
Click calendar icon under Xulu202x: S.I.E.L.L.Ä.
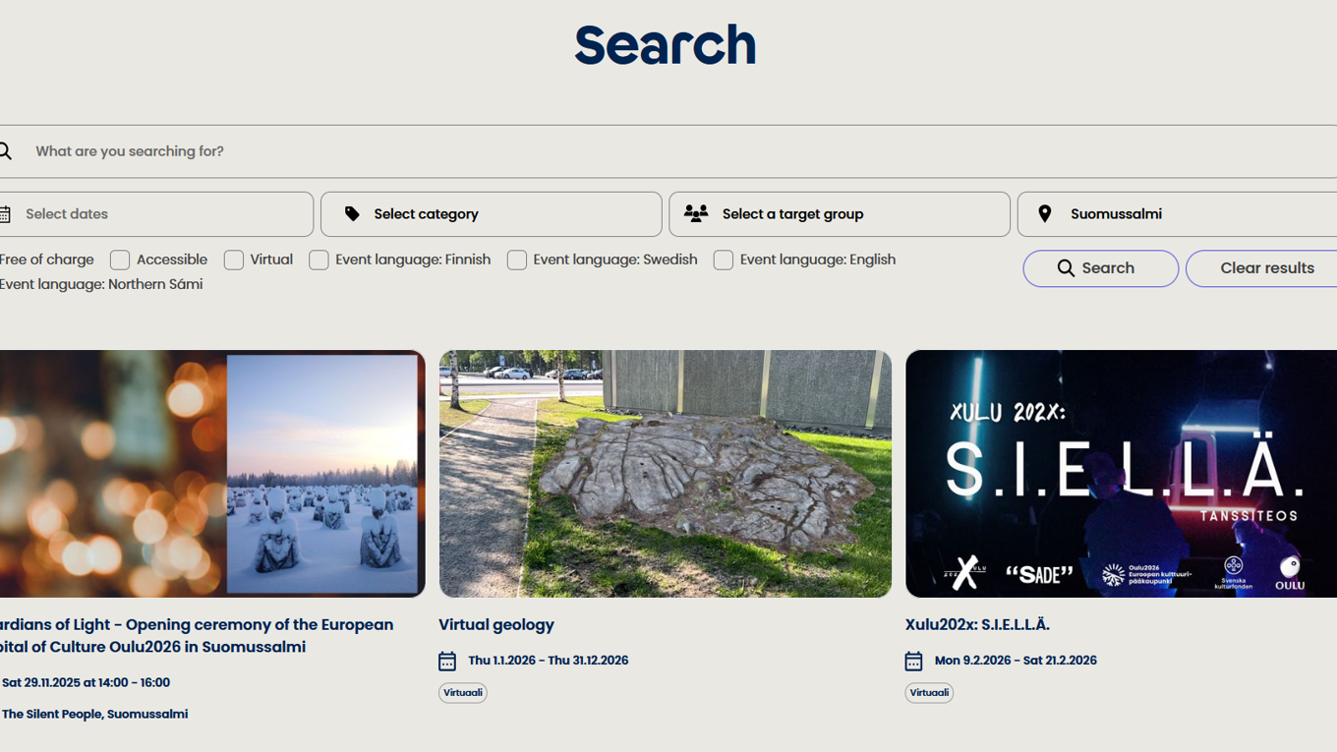(x=913, y=661)
